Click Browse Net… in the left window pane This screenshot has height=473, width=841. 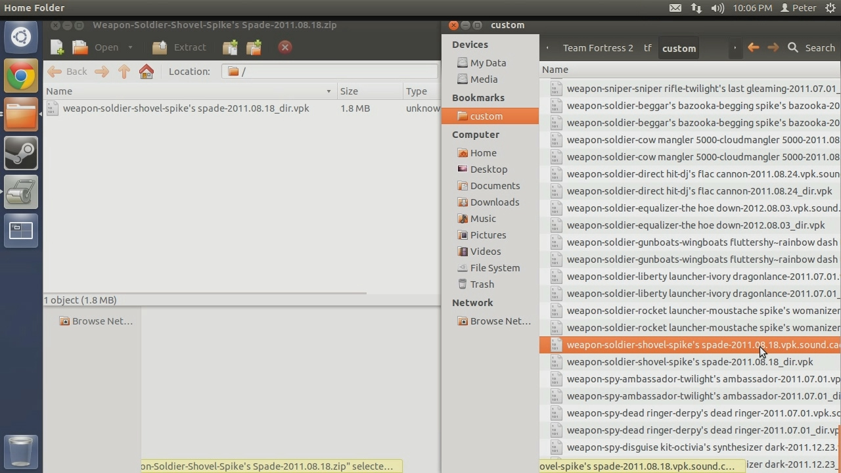pos(96,321)
